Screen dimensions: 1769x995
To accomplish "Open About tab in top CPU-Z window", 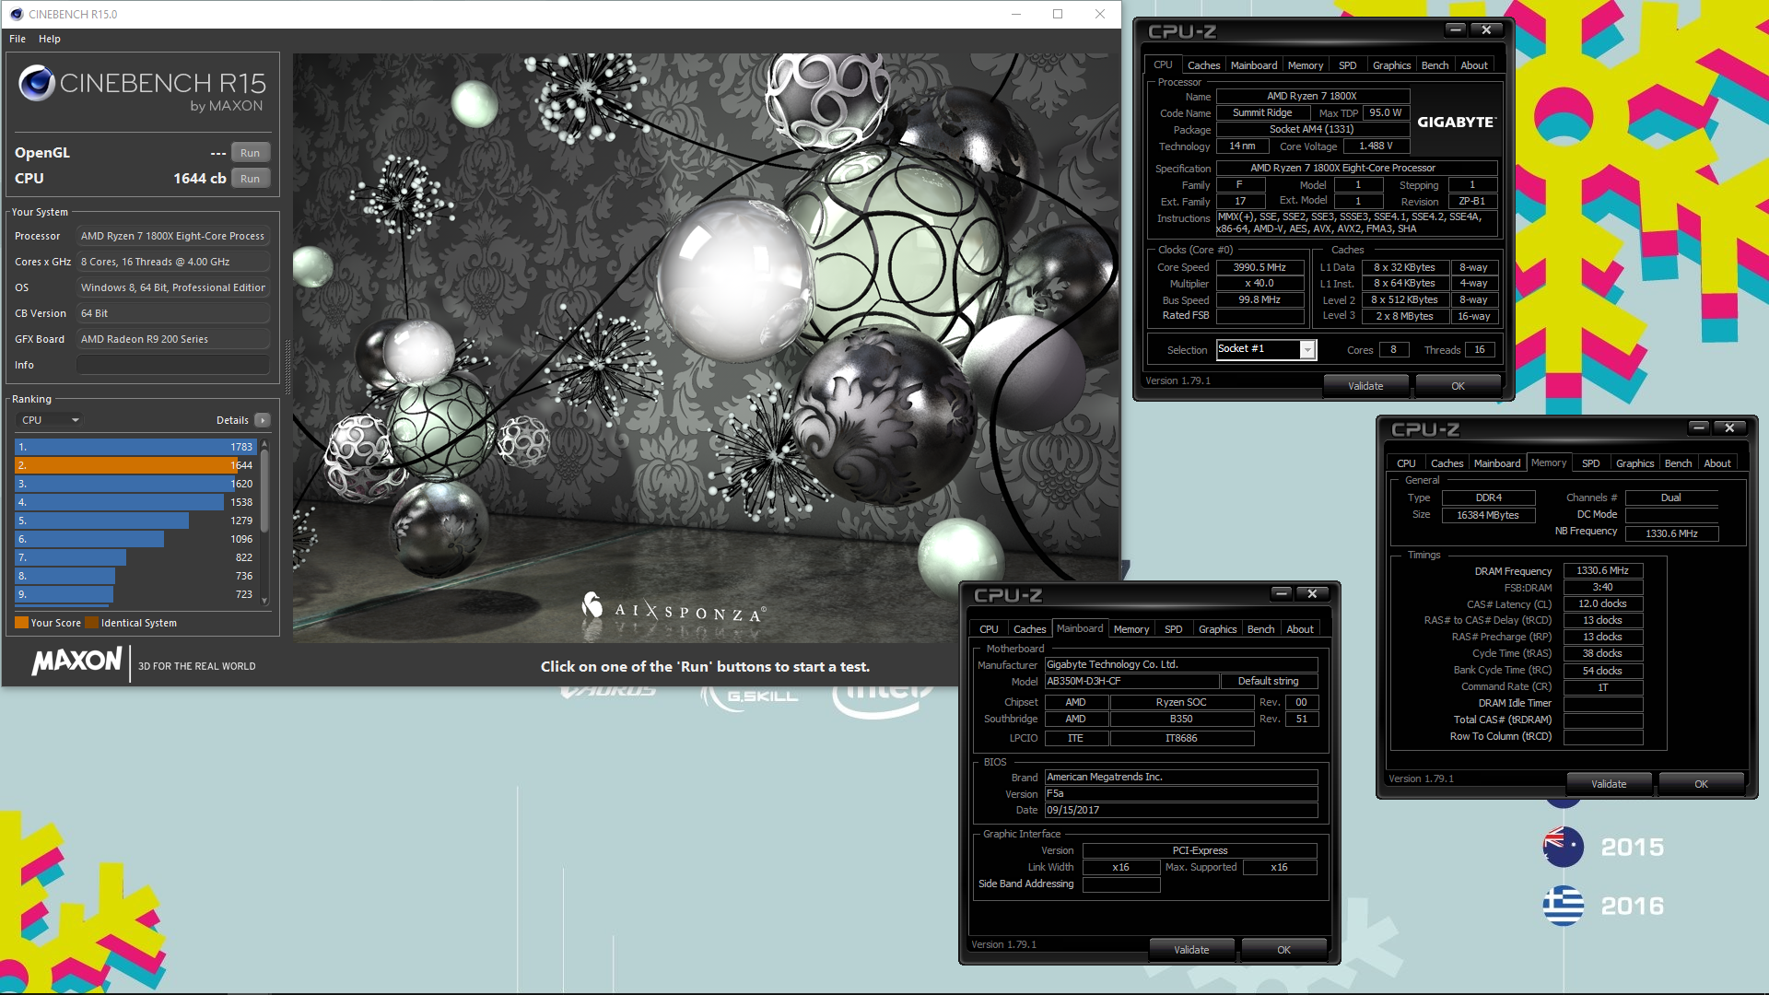I will click(x=1474, y=65).
